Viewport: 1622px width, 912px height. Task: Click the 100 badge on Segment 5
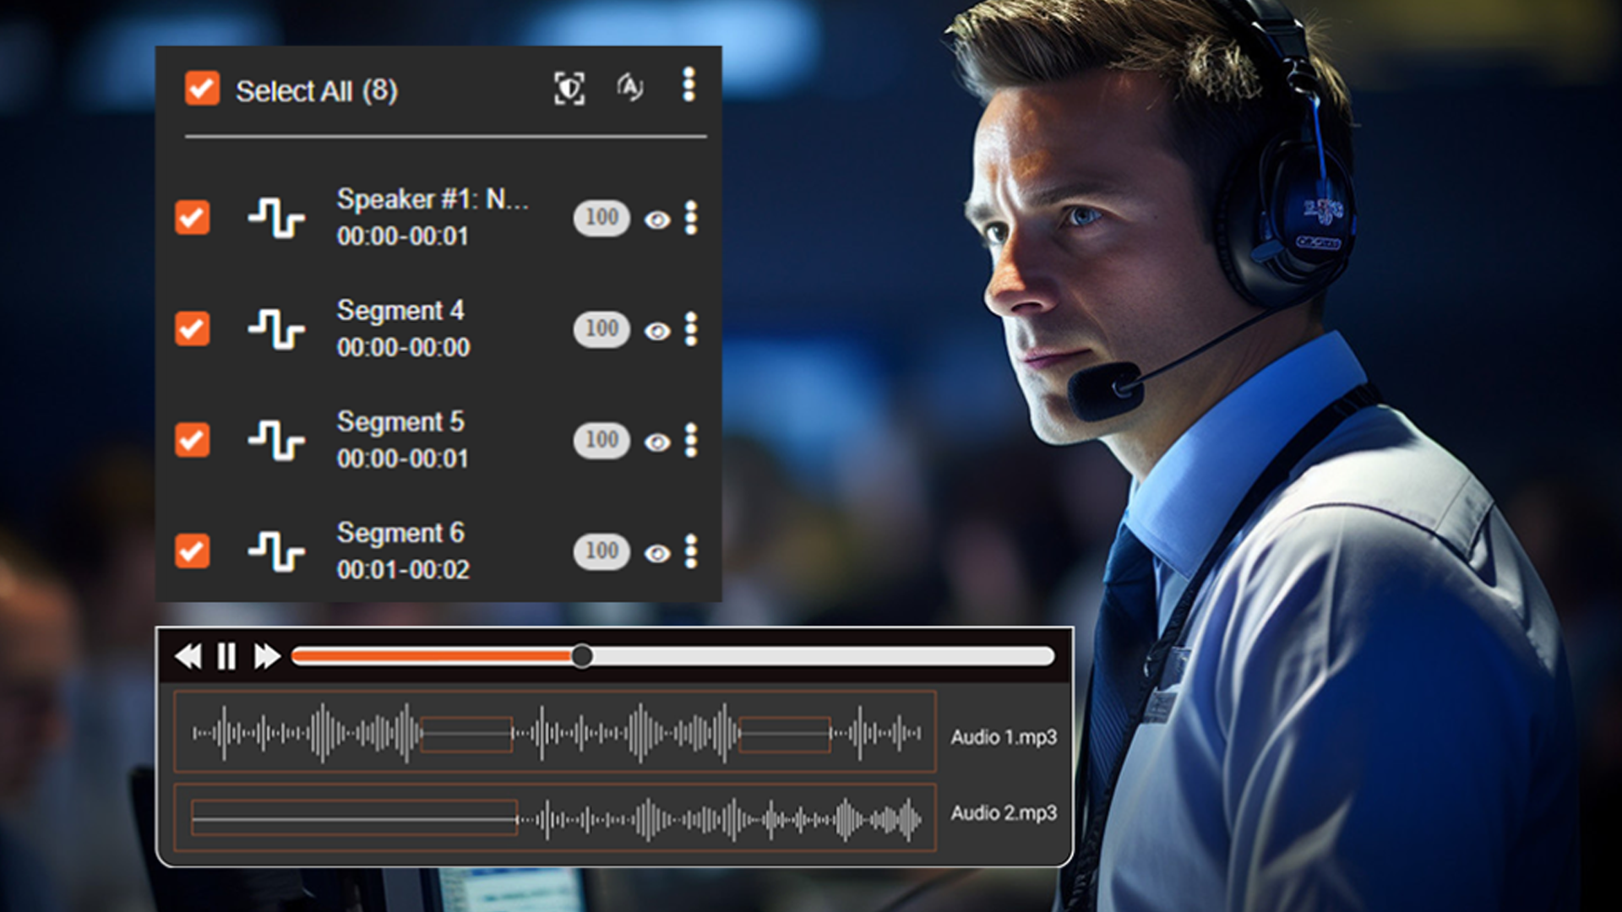click(x=601, y=440)
